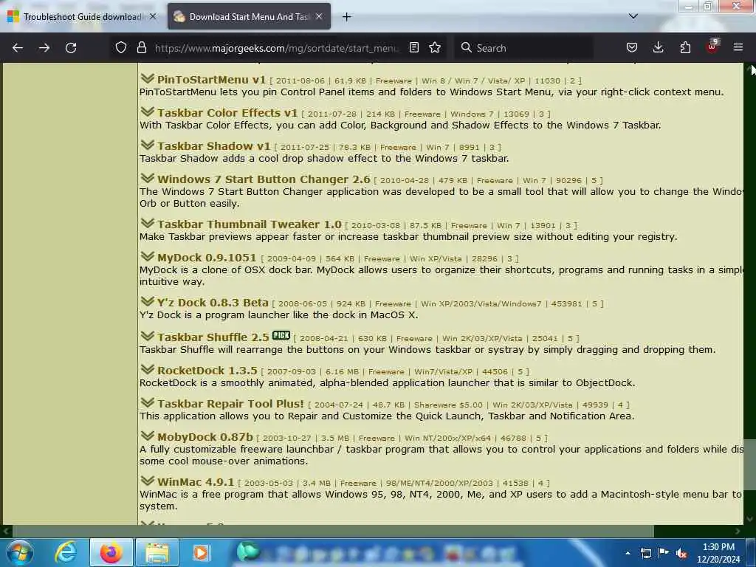Screen dimensions: 756x567
Task: Go forward using the forward arrow
Action: 44,48
